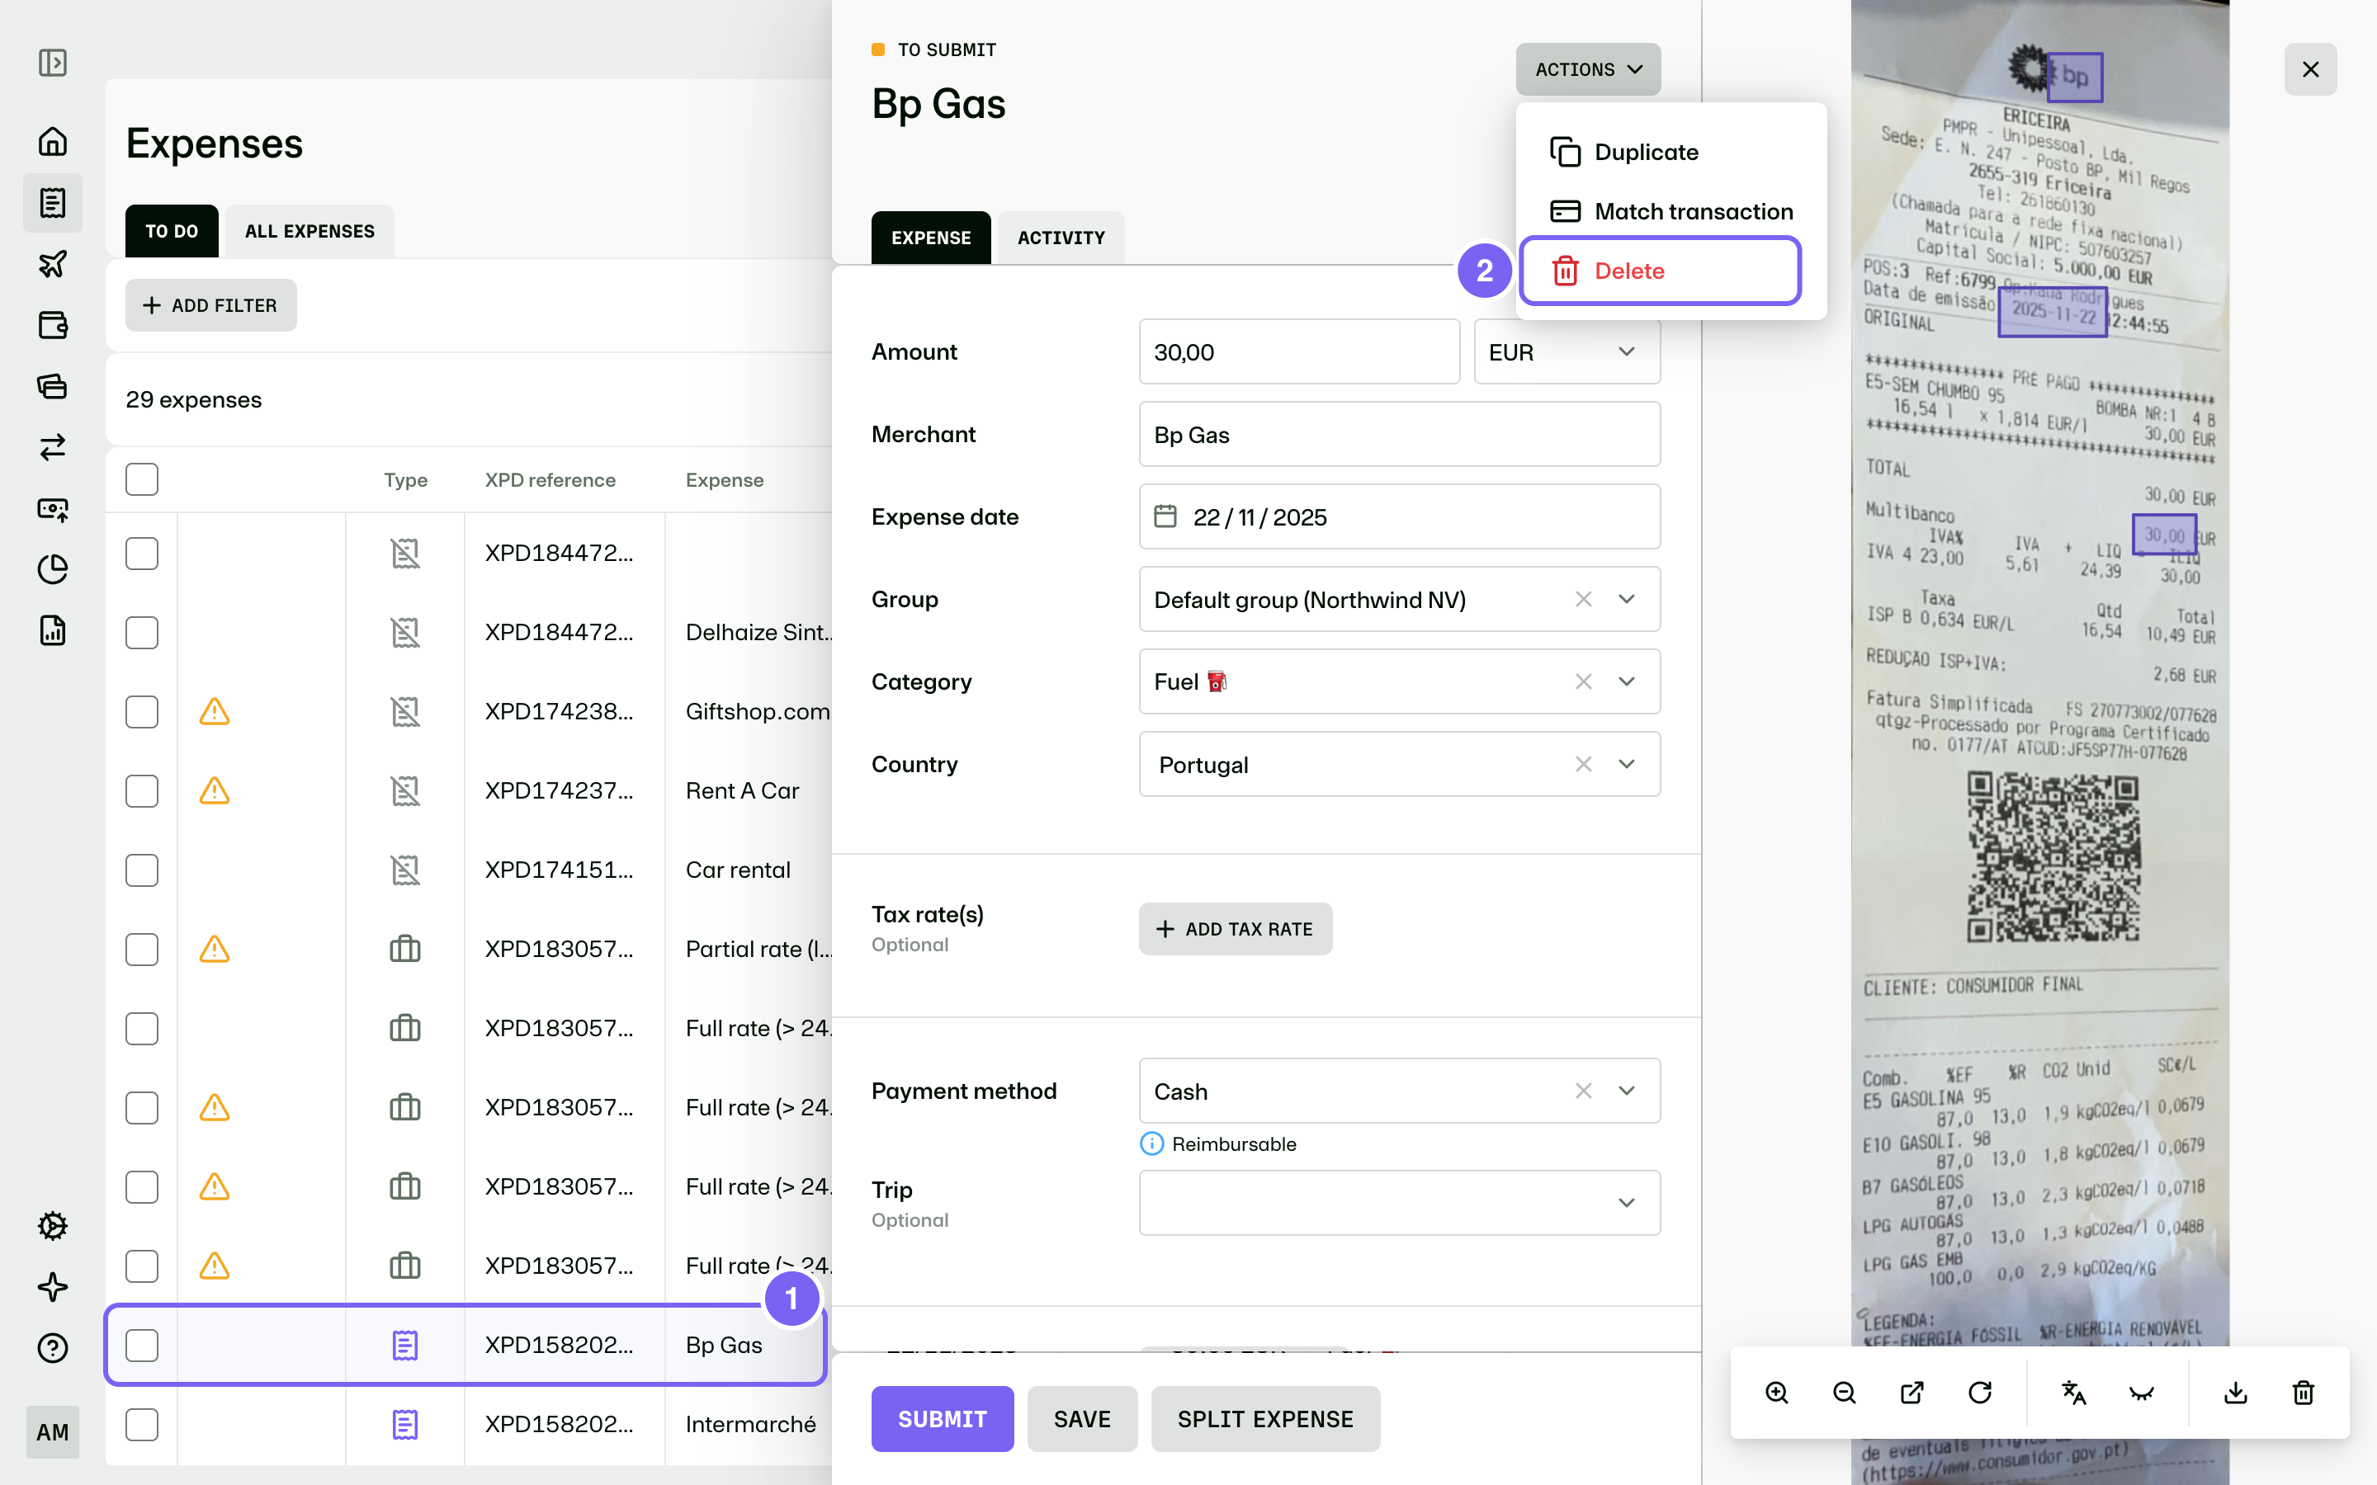The image size is (2377, 1485).
Task: Zoom in on the receipt image
Action: tap(1777, 1393)
